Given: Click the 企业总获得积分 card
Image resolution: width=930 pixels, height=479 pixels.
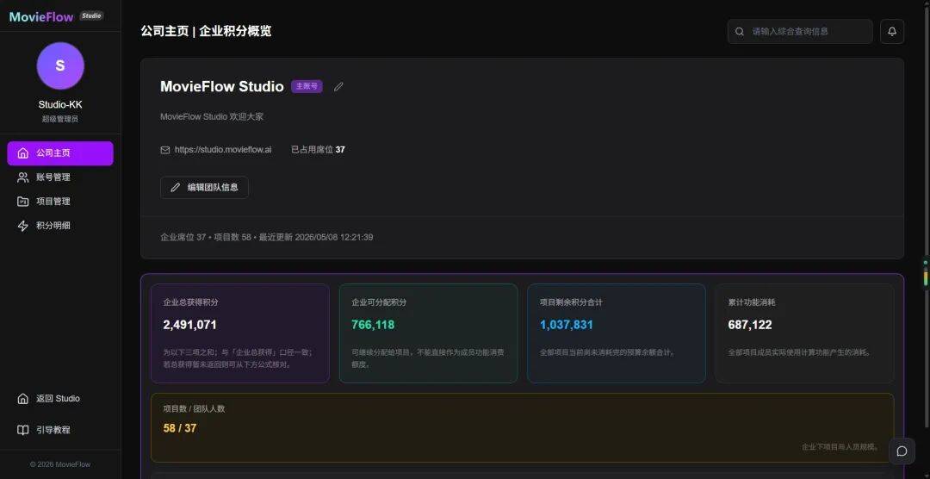Looking at the screenshot, I should (240, 333).
